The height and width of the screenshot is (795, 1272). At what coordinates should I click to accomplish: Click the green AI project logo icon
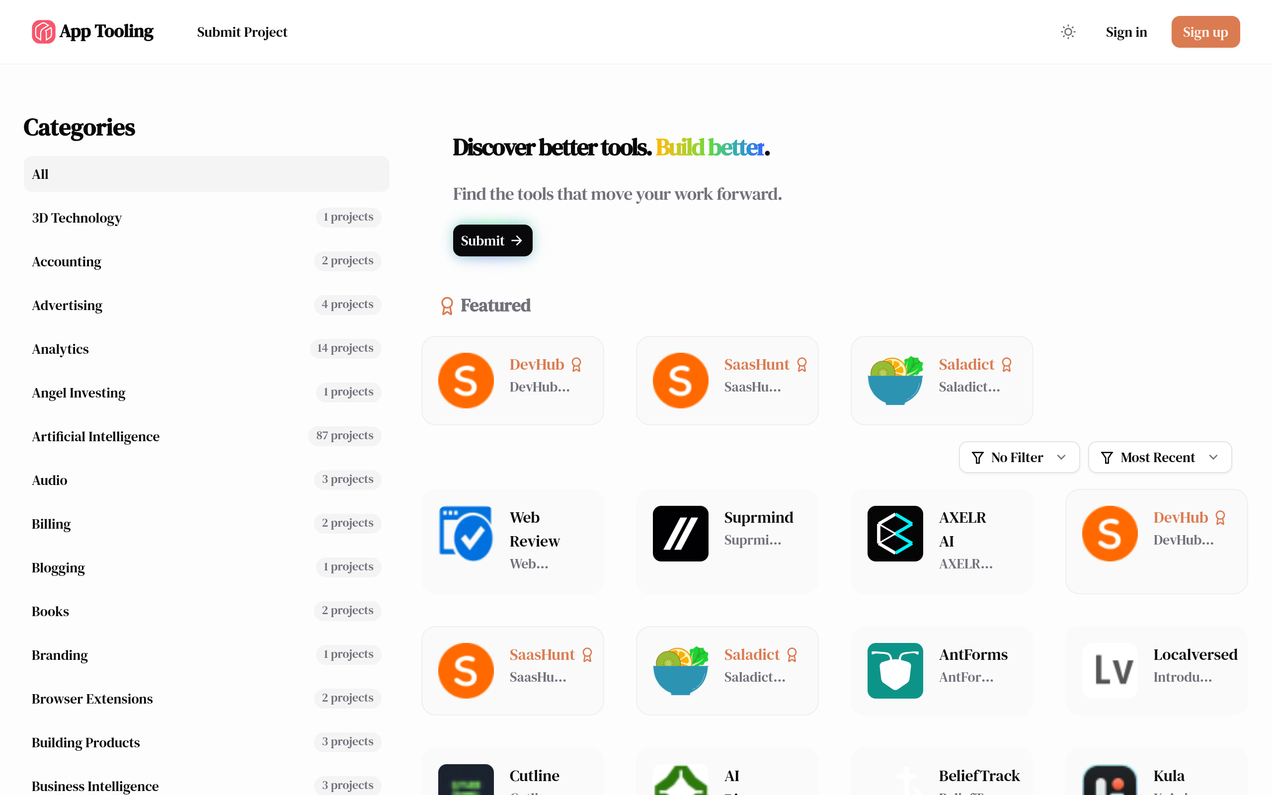(x=680, y=780)
